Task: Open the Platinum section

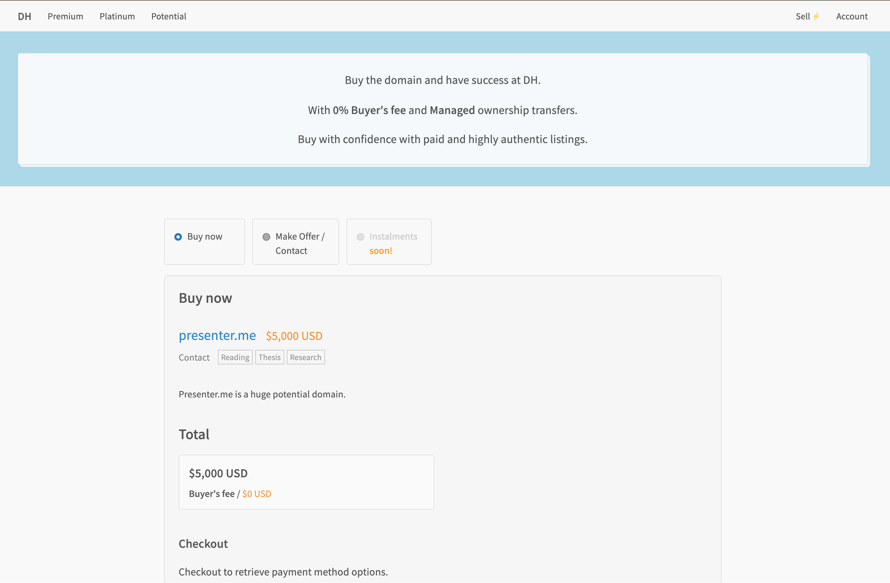Action: pyautogui.click(x=117, y=16)
